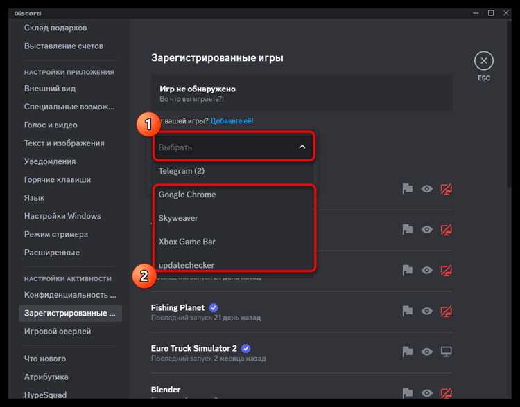Toggle eye visibility for Euro Truck Simulator 2

[x=427, y=352]
